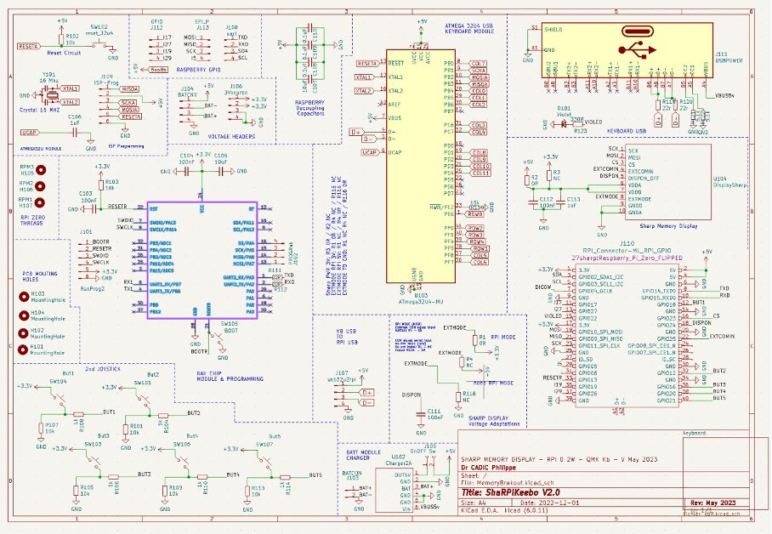The image size is (772, 534).
Task: Click the H103 MountingHole symbol
Action: tap(24, 297)
